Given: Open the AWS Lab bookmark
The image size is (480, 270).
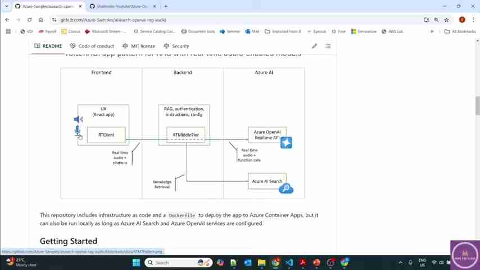Looking at the screenshot, I should point(392,31).
